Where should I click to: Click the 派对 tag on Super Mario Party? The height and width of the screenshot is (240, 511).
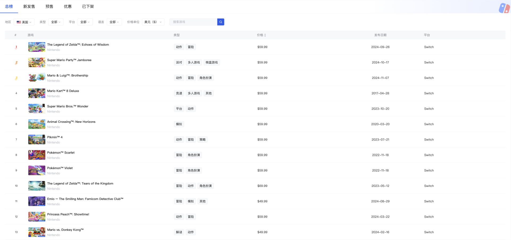click(x=179, y=62)
